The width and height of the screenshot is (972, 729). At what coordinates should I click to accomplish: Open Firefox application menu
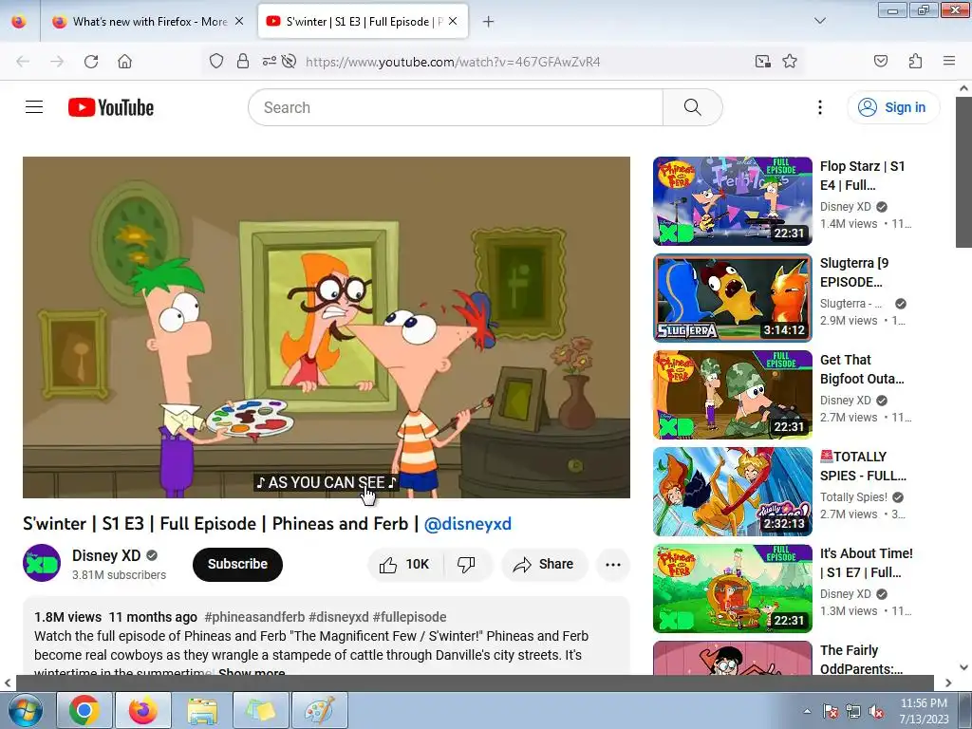[949, 62]
